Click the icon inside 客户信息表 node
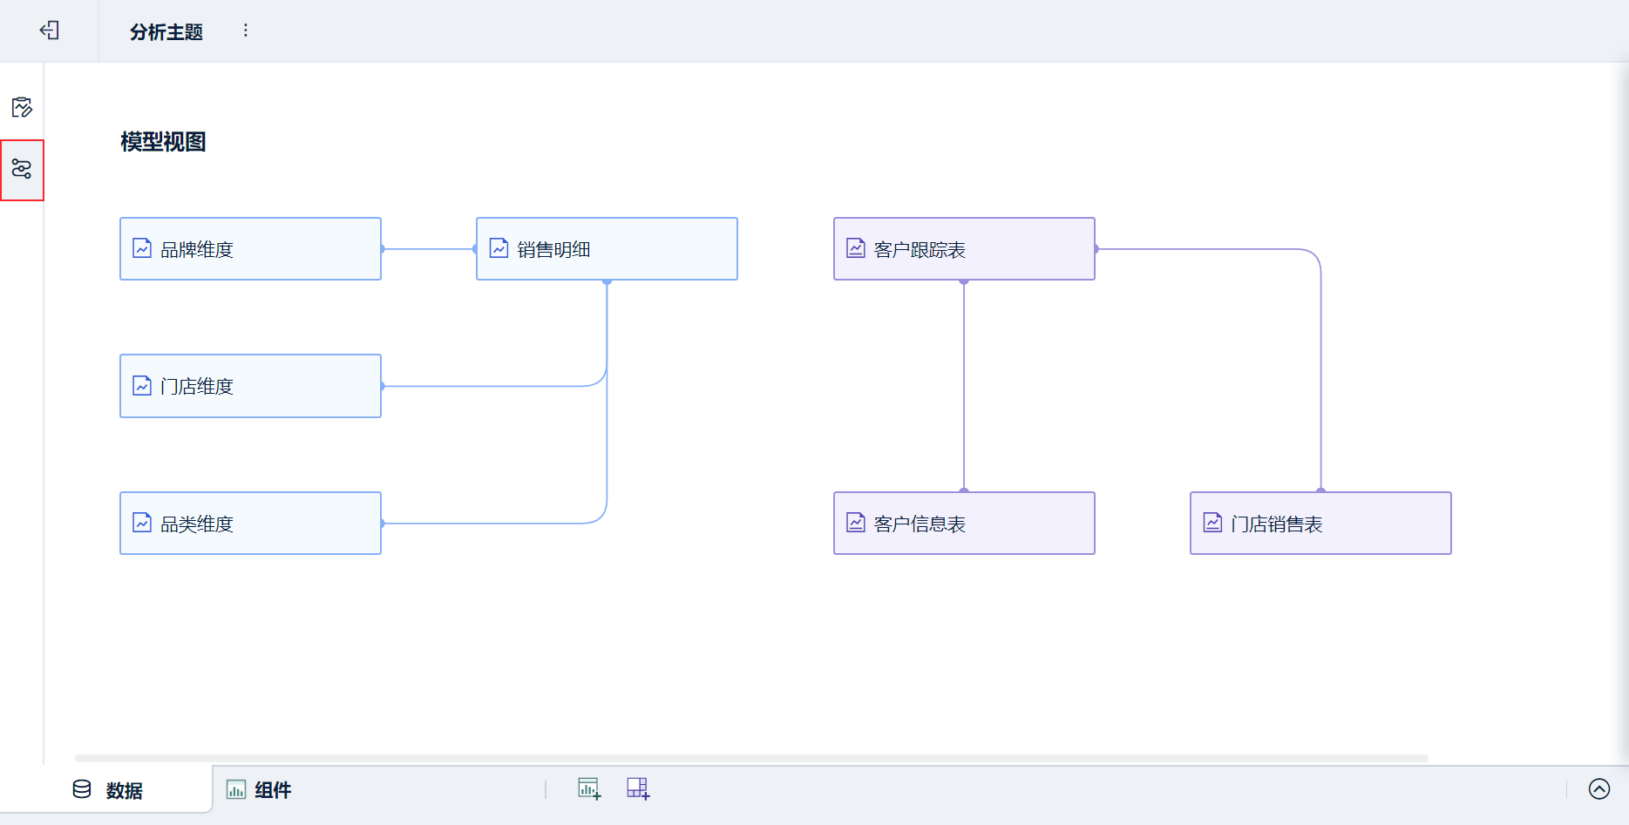Screen dimensions: 1629x825 click(856, 522)
